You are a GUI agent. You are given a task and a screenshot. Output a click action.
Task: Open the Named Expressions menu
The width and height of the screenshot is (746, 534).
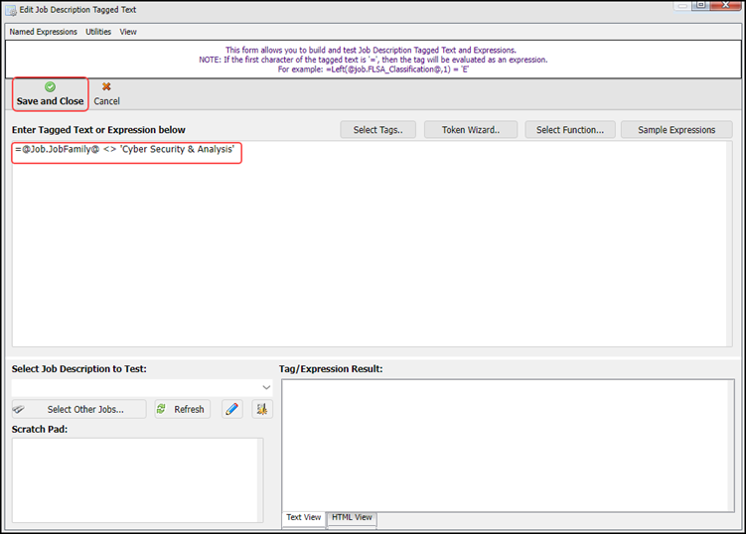pyautogui.click(x=43, y=32)
